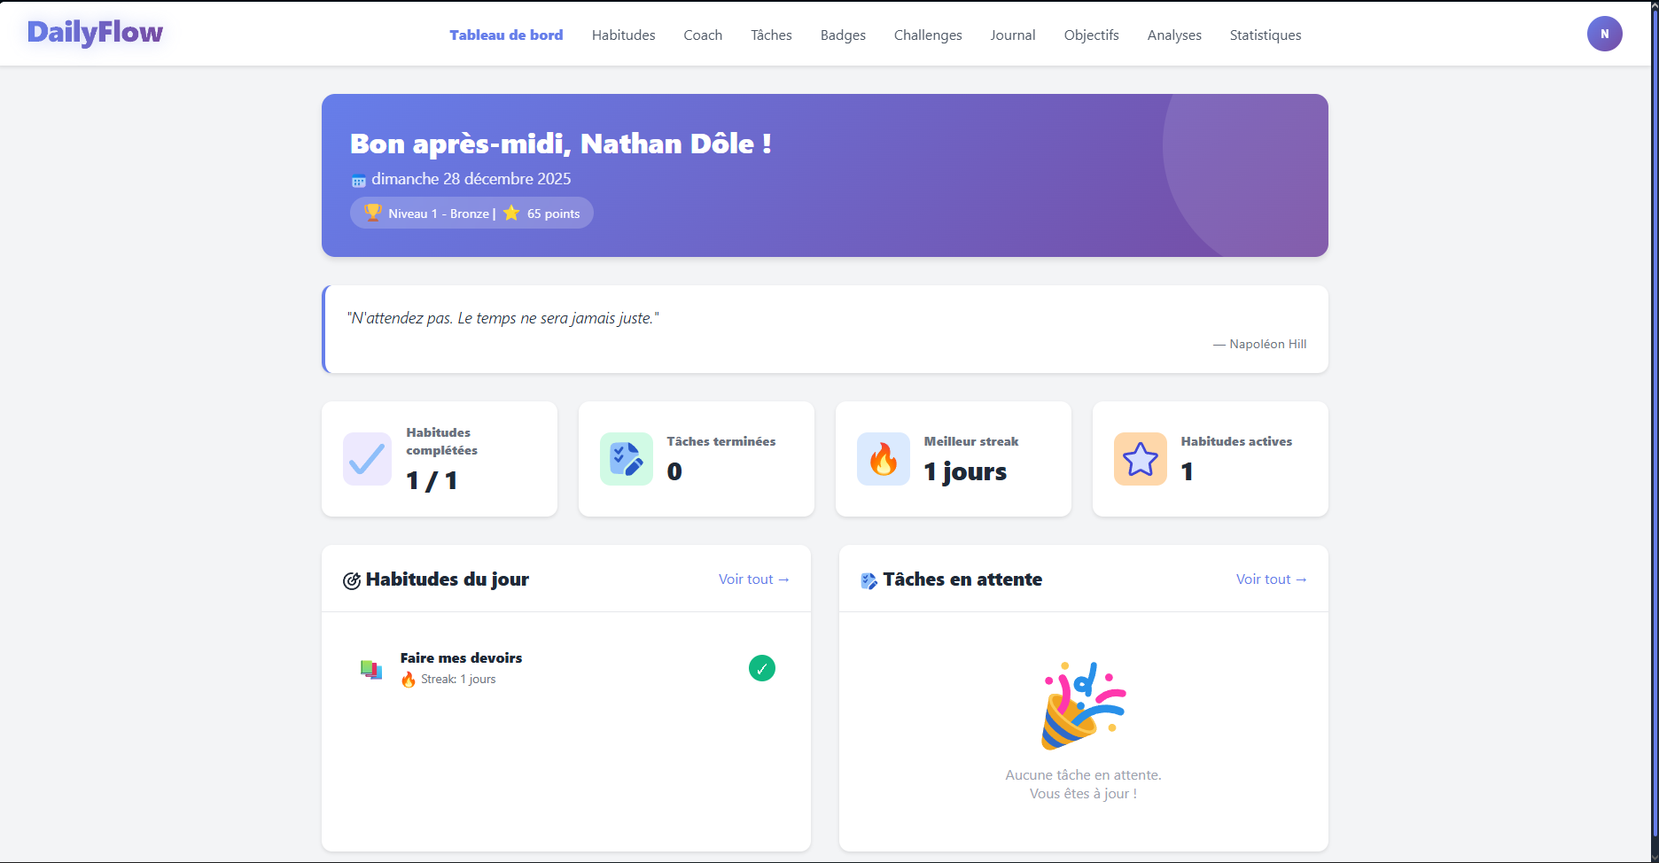1659x863 pixels.
Task: Click the star icon beside 65 points
Action: pos(510,213)
